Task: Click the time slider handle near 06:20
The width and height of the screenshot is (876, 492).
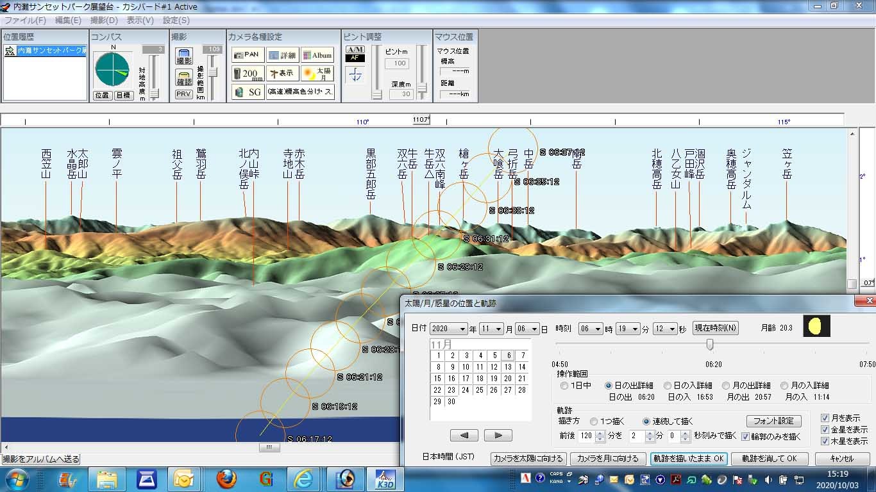Action: coord(710,345)
